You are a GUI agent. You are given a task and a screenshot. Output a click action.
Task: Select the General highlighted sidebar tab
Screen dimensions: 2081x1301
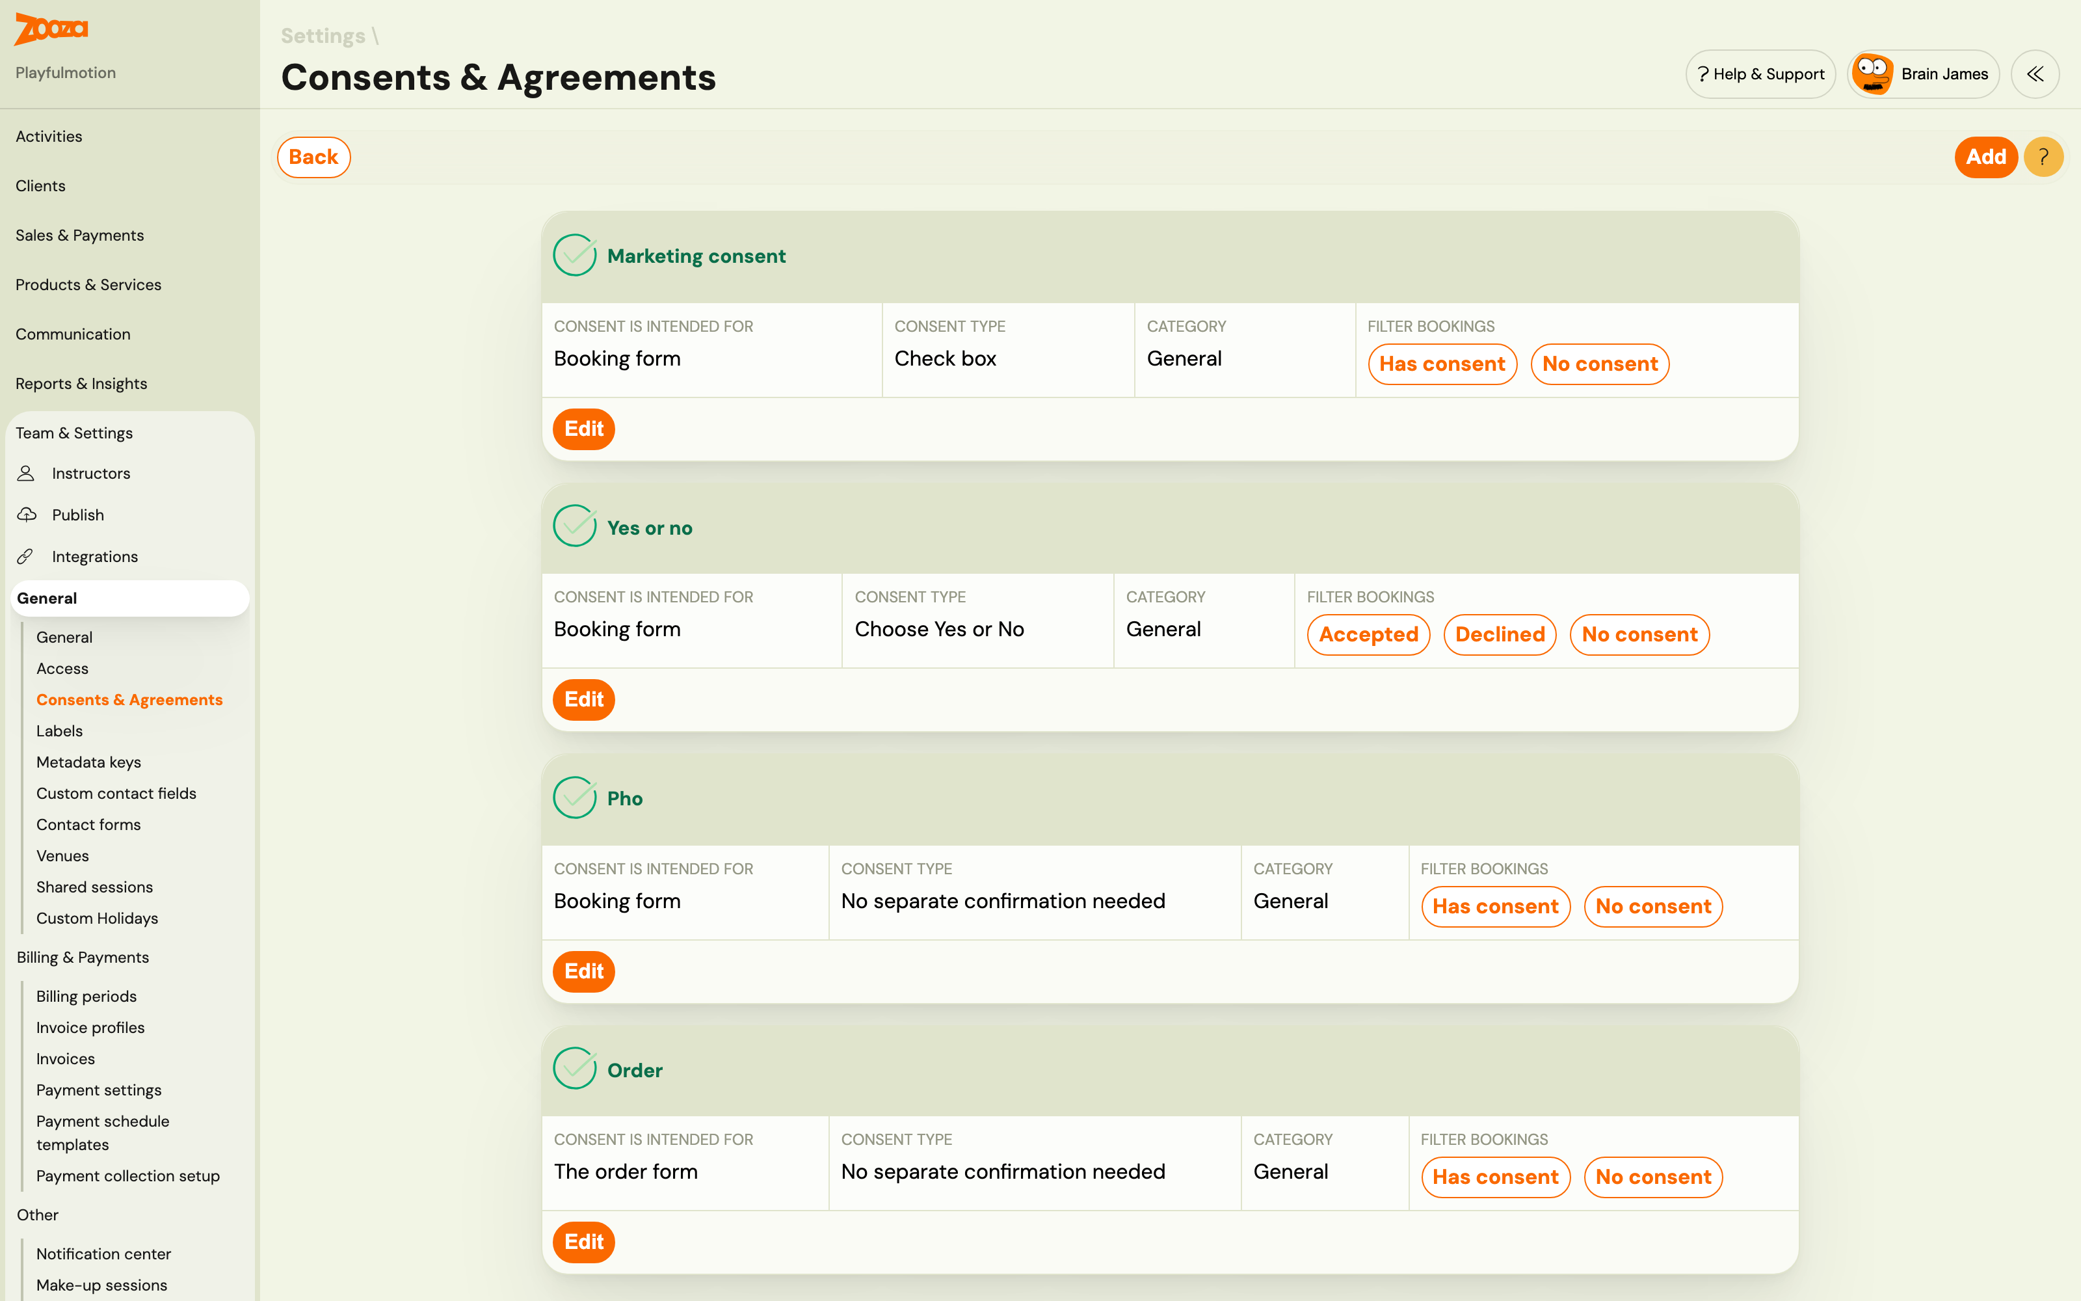[x=130, y=598]
